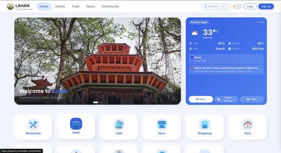Open the Food nav item

pyautogui.click(x=76, y=7)
